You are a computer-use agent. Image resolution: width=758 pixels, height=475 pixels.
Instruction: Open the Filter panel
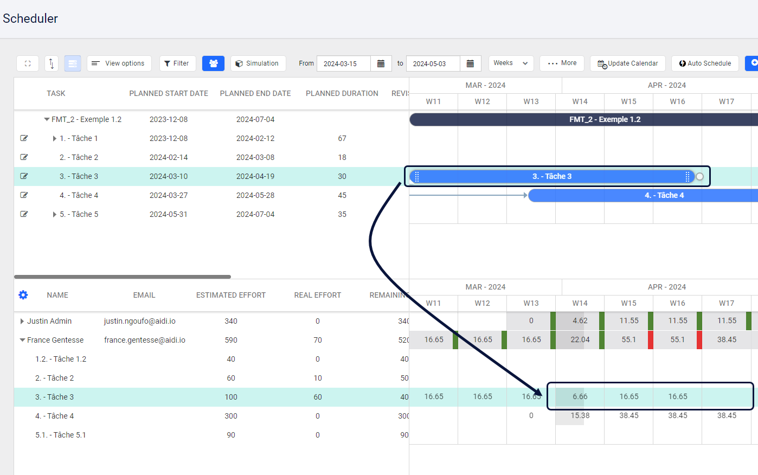tap(177, 63)
